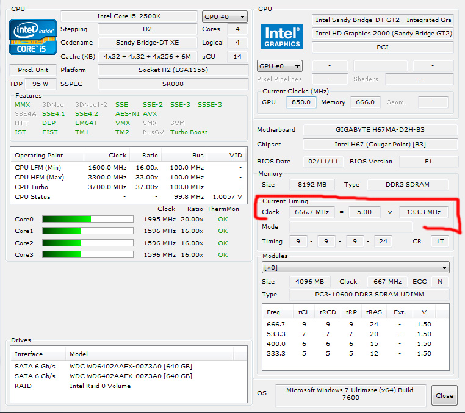Select the Sandy Bridge-DT XE codename field

click(148, 42)
